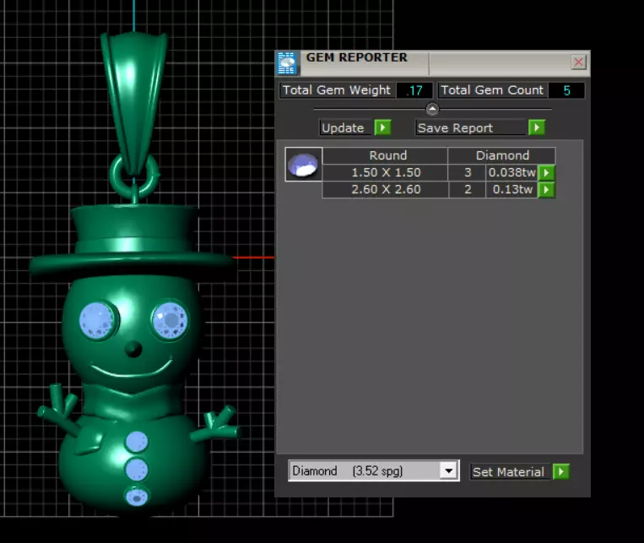Click the Total Gem Weight value .17
This screenshot has width=644, height=543.
(x=414, y=90)
